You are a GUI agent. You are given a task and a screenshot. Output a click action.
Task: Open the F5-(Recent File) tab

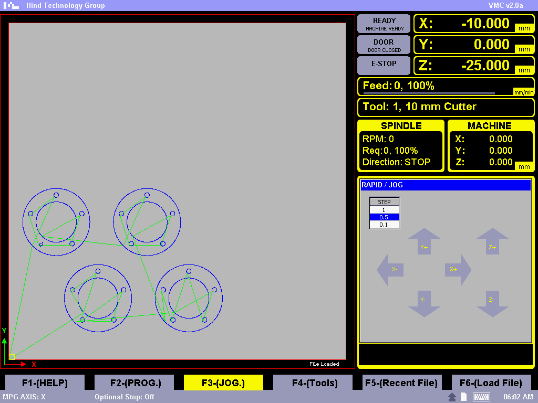coord(402,383)
